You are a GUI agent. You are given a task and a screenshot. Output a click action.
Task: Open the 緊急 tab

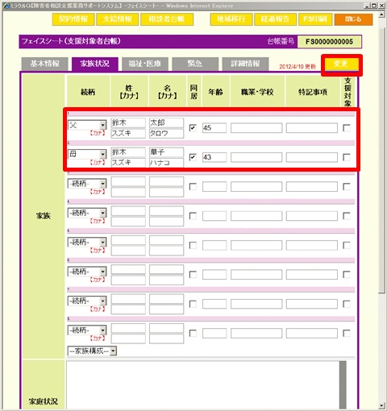(x=195, y=64)
